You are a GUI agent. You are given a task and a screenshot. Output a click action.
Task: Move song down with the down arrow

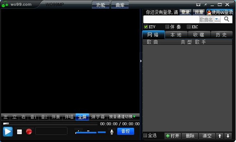(x=228, y=136)
